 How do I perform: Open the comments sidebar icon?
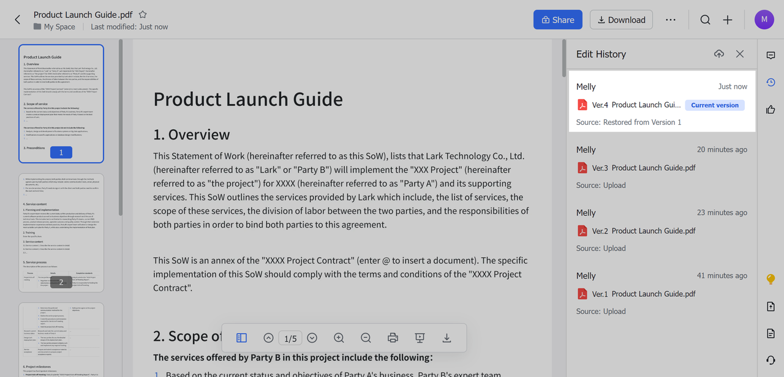pyautogui.click(x=771, y=55)
